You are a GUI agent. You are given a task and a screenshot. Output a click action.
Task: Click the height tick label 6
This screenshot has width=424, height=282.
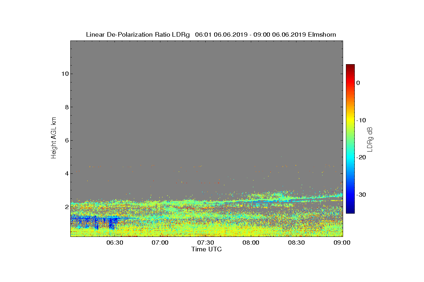coord(66,140)
